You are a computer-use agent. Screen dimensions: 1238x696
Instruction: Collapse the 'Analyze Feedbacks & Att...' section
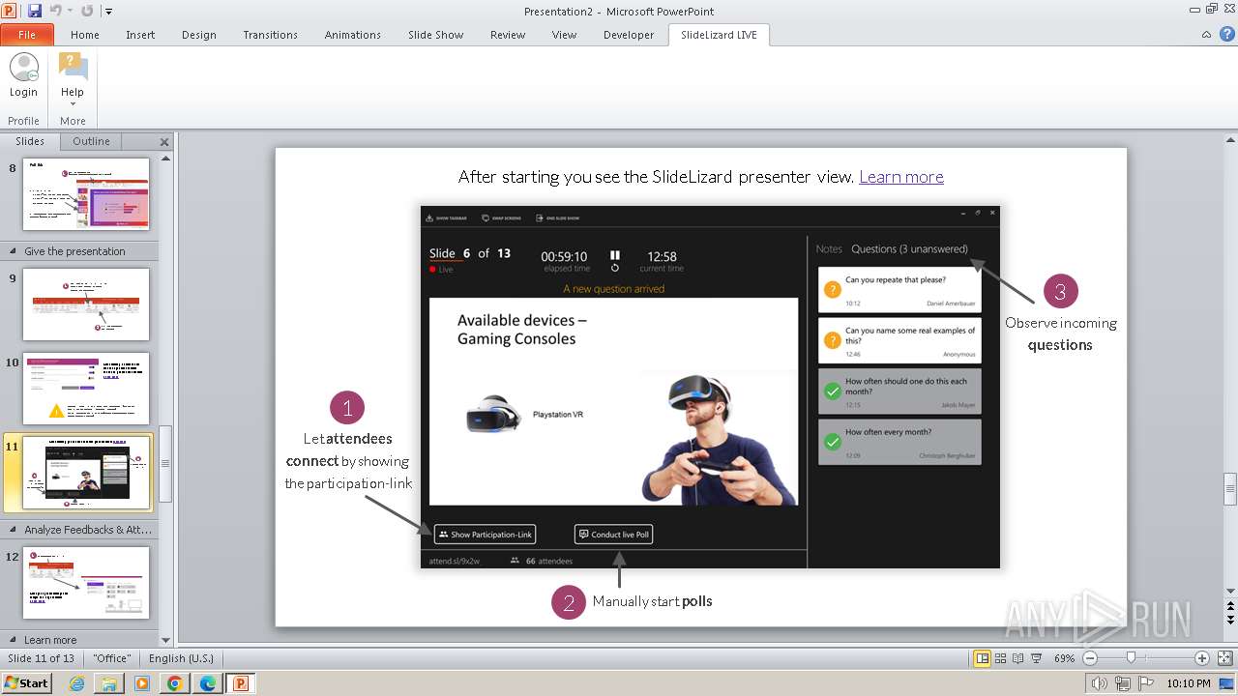[14, 530]
